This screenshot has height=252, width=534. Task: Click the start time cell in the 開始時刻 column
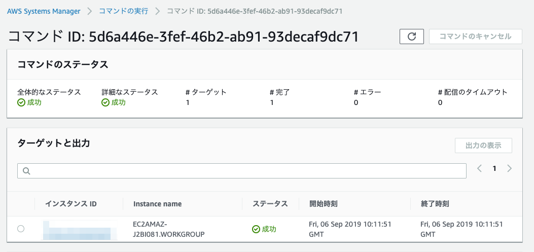[x=350, y=229]
